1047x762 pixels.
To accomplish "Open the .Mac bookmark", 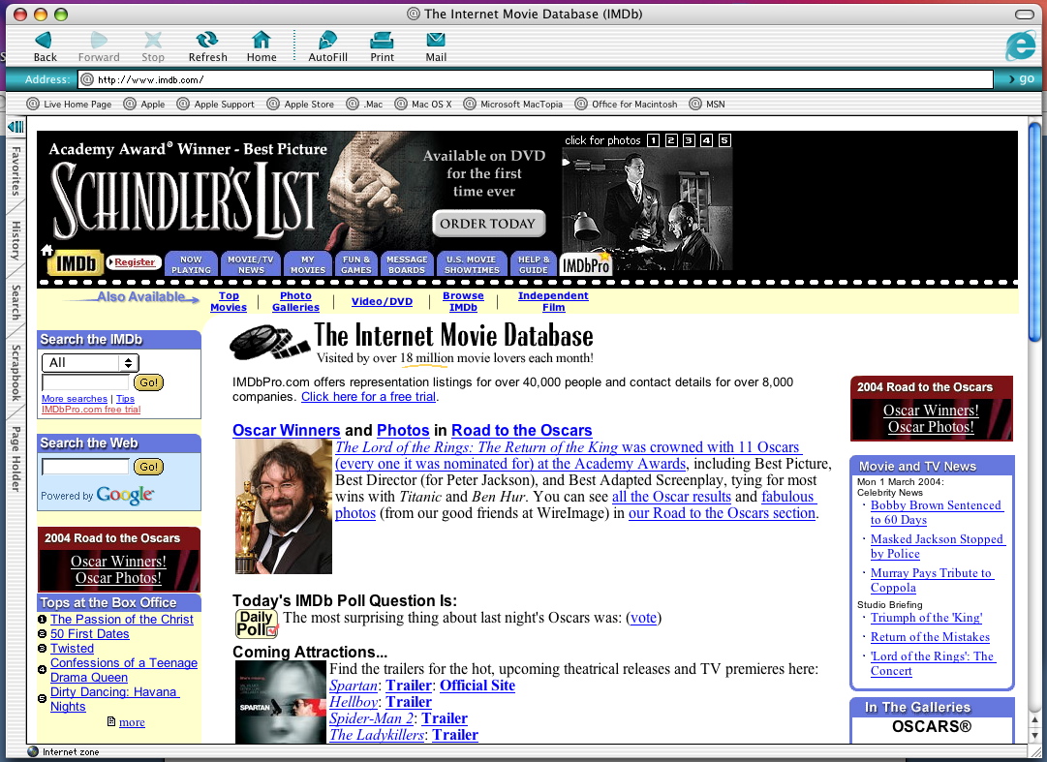I will tap(364, 105).
